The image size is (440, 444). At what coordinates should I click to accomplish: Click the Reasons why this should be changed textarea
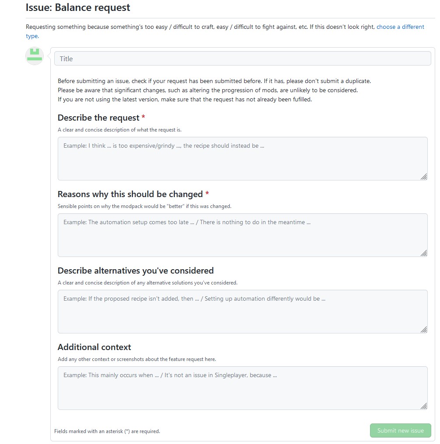pos(242,235)
